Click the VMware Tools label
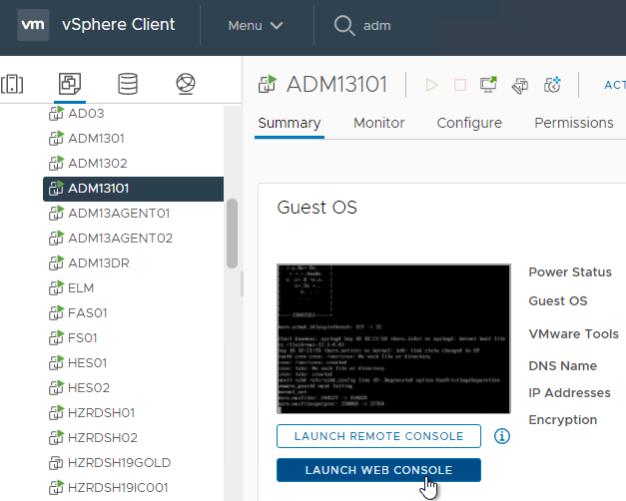 (574, 333)
